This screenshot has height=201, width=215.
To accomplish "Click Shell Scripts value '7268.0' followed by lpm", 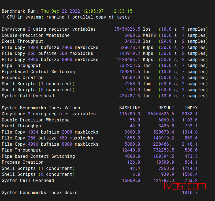I will point(132,84).
